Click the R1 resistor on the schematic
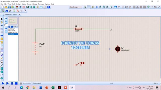 pos(78,29)
